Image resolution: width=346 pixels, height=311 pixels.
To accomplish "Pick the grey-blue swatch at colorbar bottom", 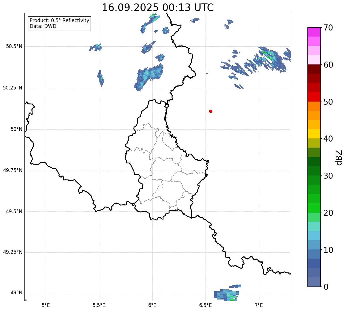I will point(314,282).
